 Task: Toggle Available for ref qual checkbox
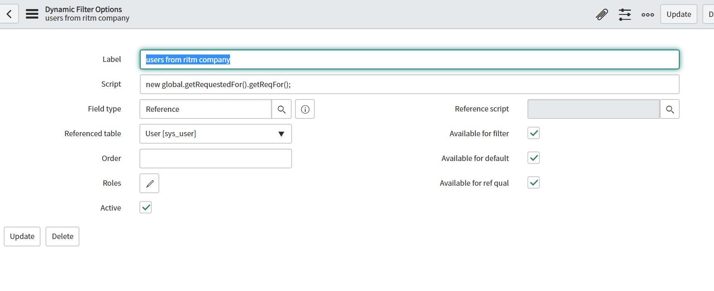(x=534, y=182)
